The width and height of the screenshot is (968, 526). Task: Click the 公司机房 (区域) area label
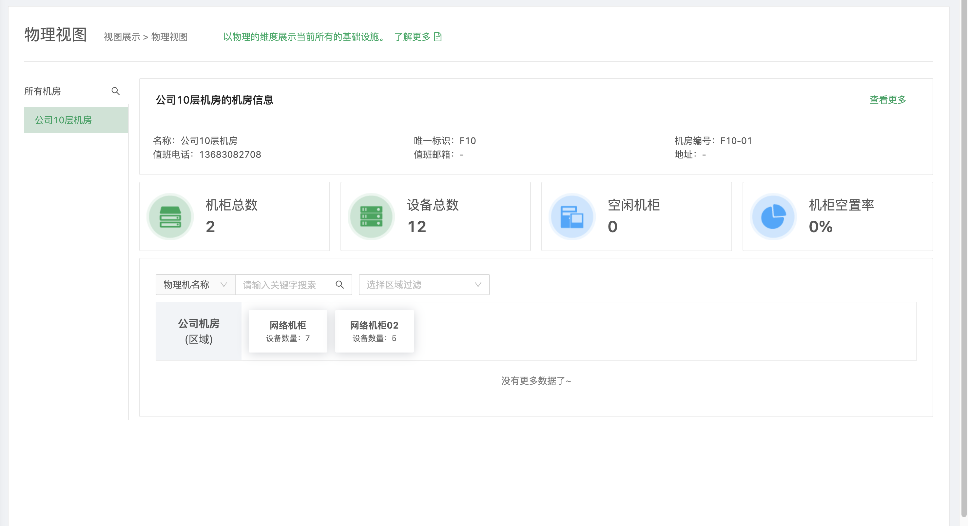point(199,331)
